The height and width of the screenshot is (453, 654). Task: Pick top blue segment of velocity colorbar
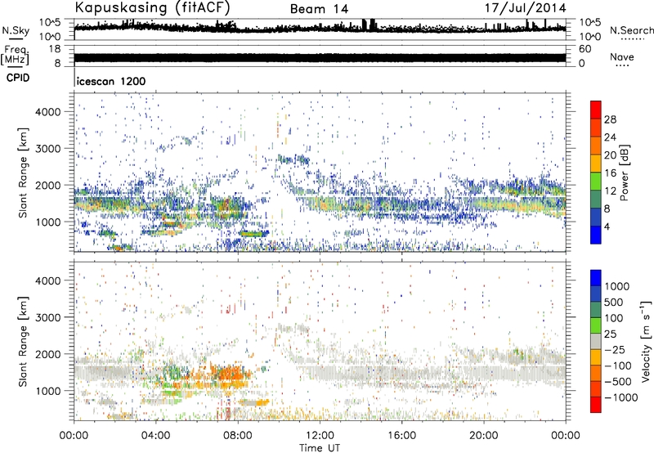click(x=596, y=278)
